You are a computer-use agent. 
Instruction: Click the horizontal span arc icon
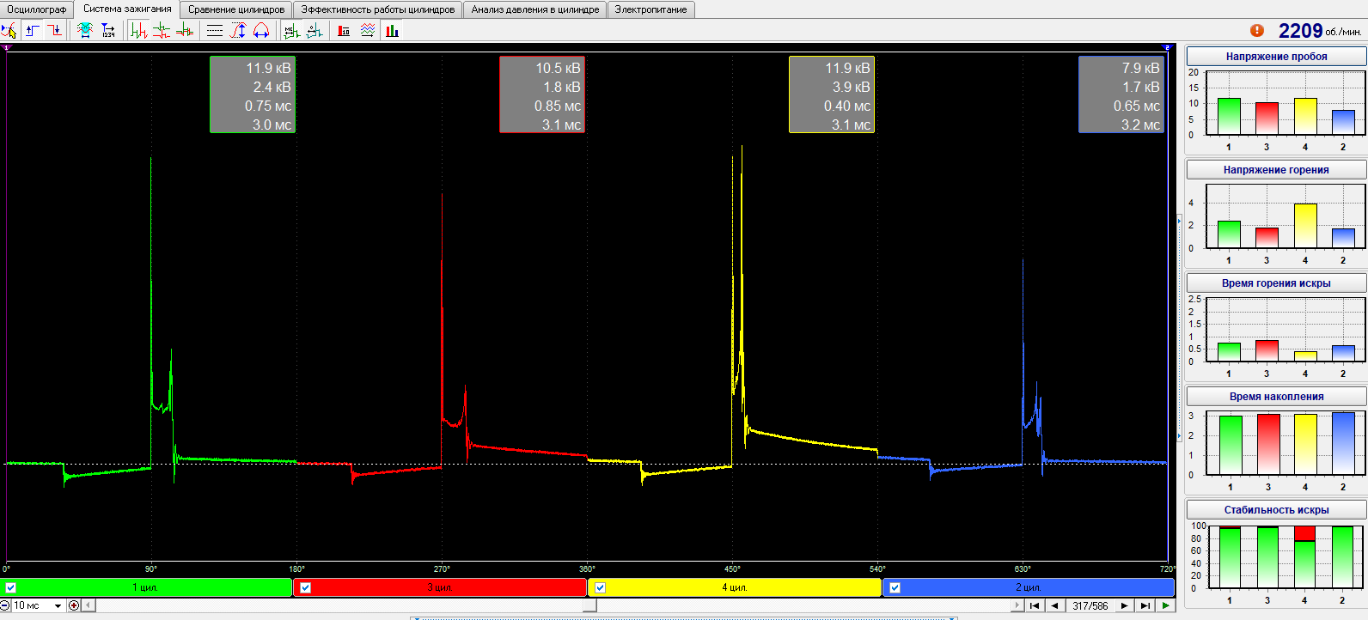tap(261, 31)
